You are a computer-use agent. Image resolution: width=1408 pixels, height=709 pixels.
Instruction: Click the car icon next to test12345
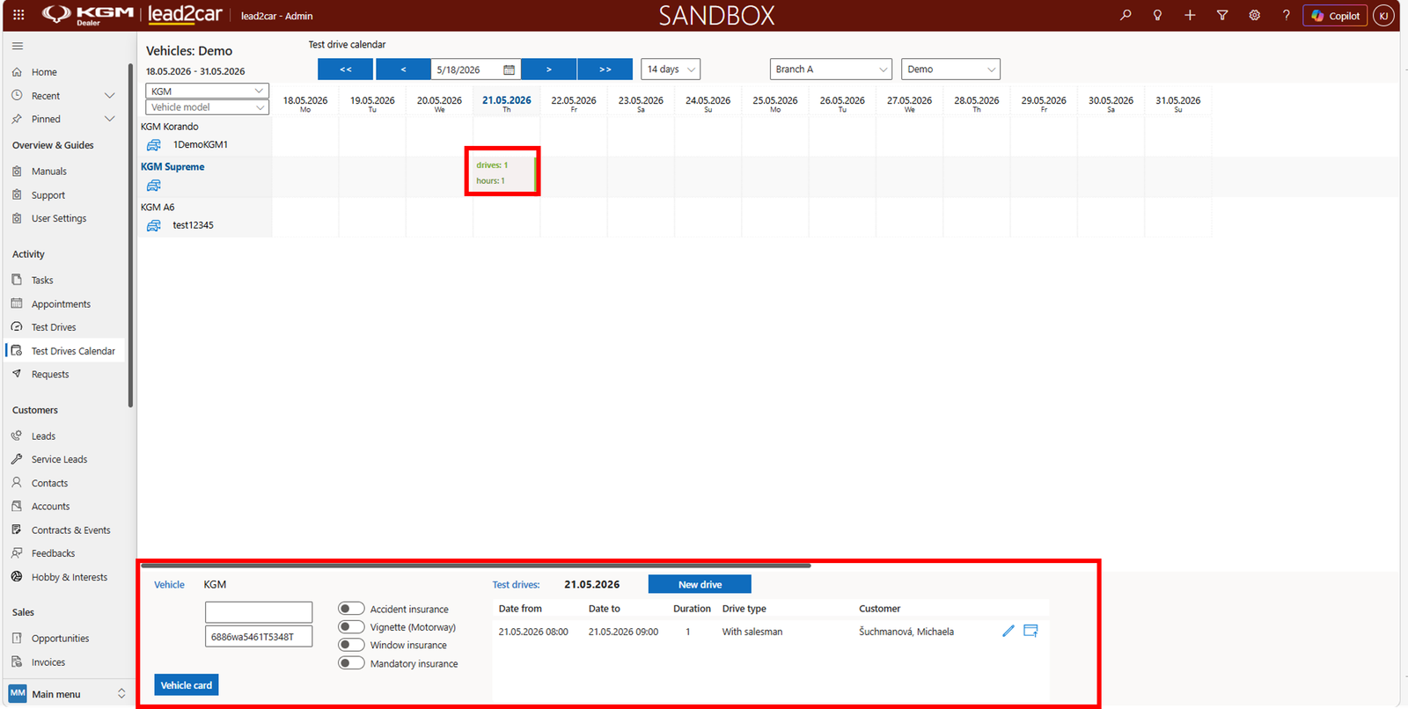coord(154,226)
